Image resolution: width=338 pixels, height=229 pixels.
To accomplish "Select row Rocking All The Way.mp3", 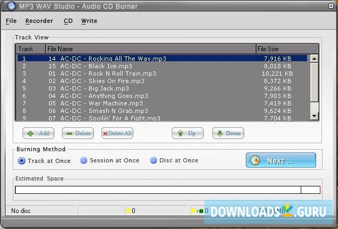I will point(162,59).
